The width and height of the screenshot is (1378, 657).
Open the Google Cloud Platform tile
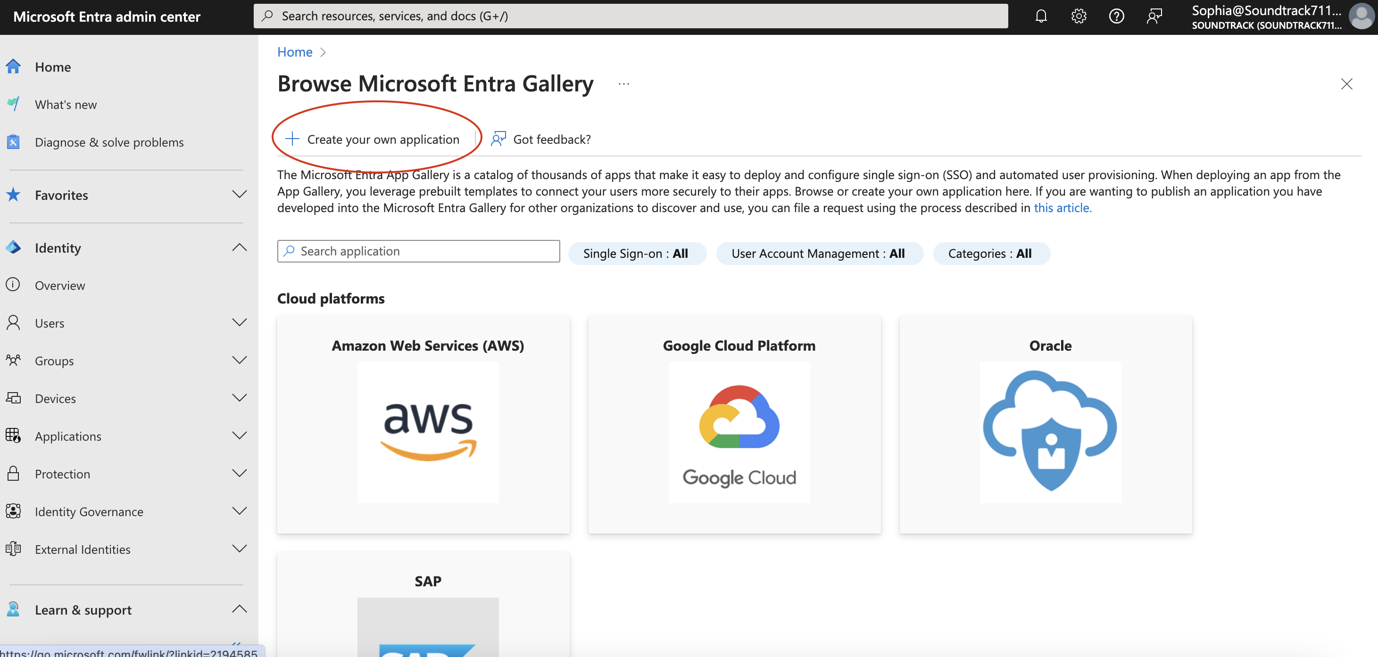pyautogui.click(x=734, y=425)
